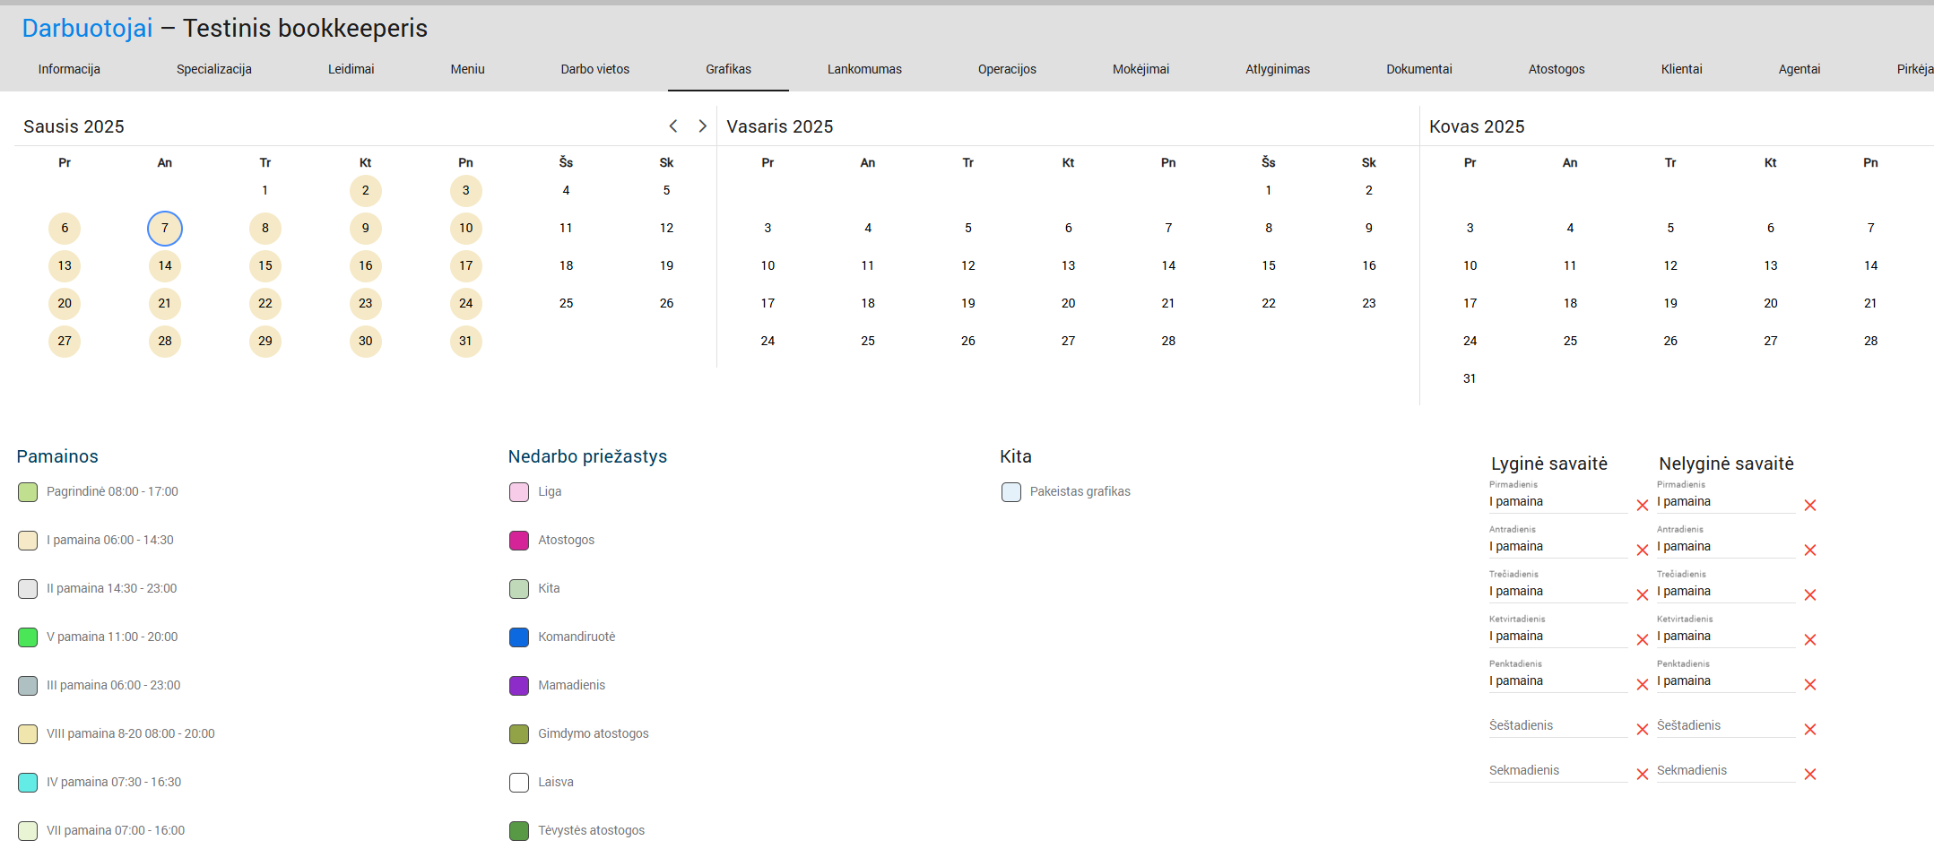Advance calendar with right chevron arrow
Image resolution: width=1934 pixels, height=858 pixels.
(x=702, y=126)
